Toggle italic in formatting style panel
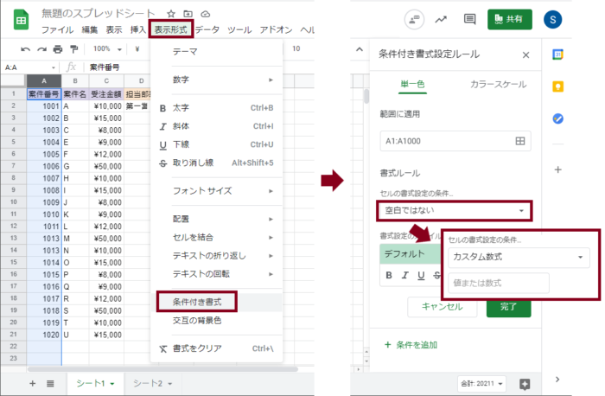The image size is (605, 396). pos(404,276)
